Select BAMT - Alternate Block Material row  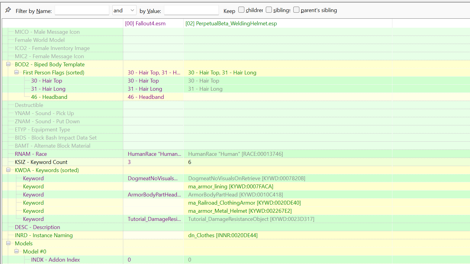pos(53,146)
